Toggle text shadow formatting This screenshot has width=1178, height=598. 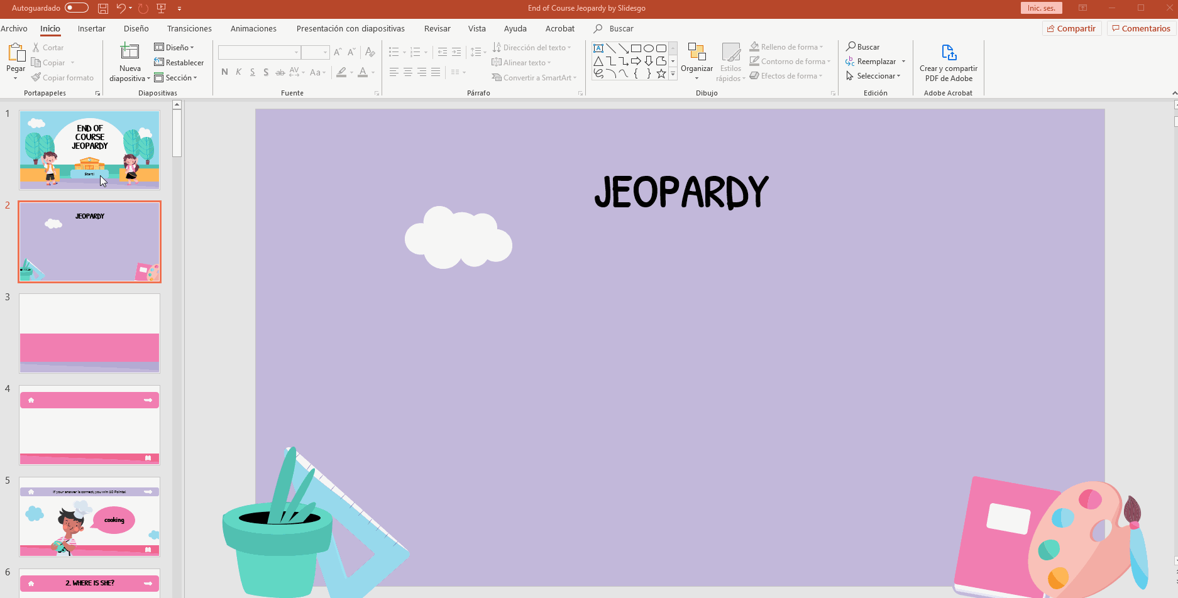(x=266, y=72)
